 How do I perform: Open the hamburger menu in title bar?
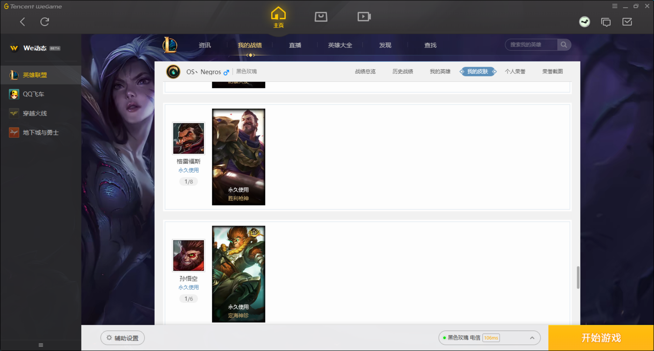(x=615, y=6)
